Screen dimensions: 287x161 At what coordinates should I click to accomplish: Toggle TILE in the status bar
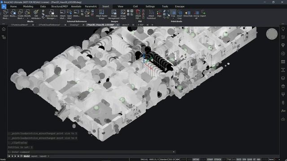point(229,159)
